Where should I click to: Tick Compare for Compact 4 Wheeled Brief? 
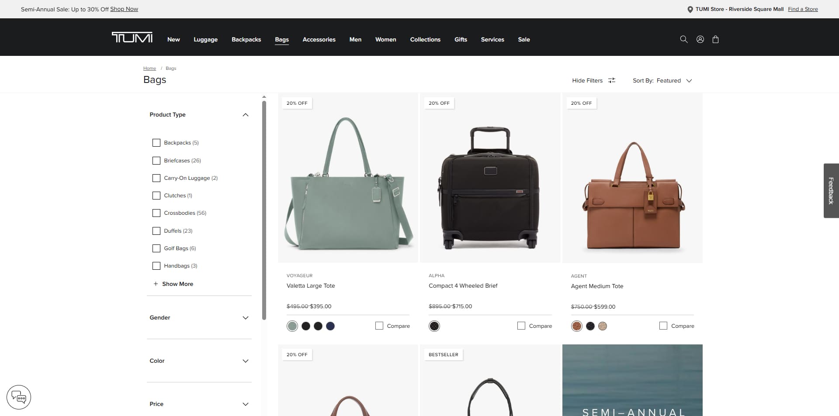click(x=521, y=326)
